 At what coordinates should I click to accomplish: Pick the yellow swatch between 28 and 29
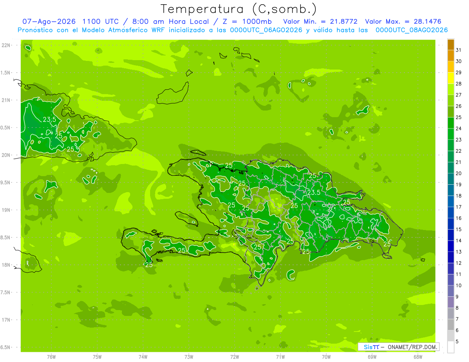point(451,78)
